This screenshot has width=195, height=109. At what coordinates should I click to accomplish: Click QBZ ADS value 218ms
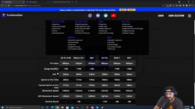92,74
